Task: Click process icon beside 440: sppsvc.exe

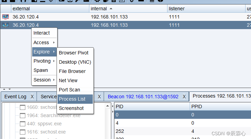Action: coord(23,124)
